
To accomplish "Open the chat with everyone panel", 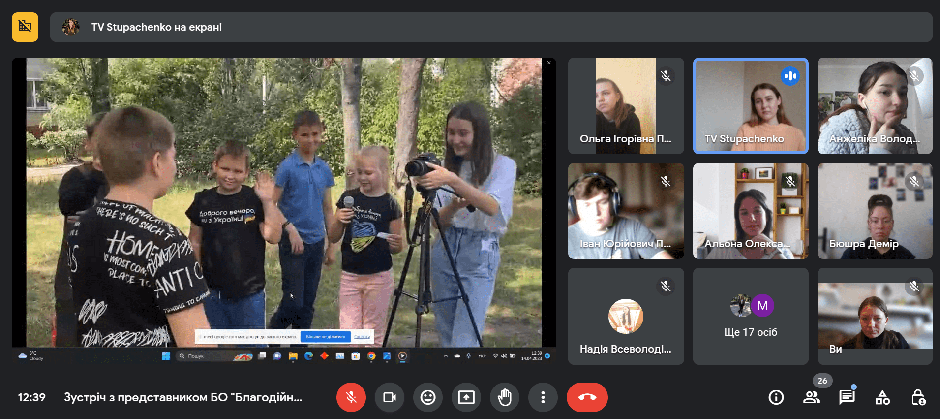I will 847,397.
